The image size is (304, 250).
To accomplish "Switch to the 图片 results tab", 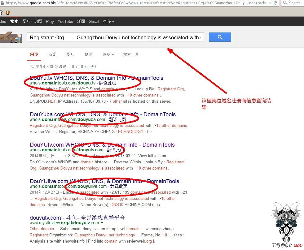I will pos(70,54).
